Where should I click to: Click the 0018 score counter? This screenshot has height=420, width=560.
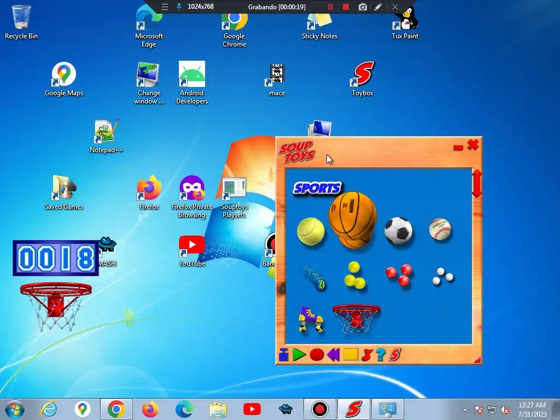(56, 258)
